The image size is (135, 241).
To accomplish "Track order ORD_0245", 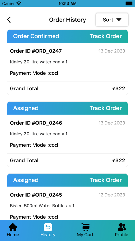I will pyautogui.click(x=105, y=180).
